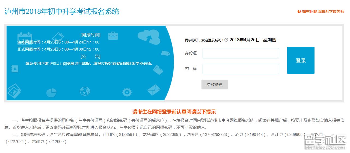Screen dimensions: 350x153
Task: Click the 合江县（5269905） phone entry
Action: [288, 135]
